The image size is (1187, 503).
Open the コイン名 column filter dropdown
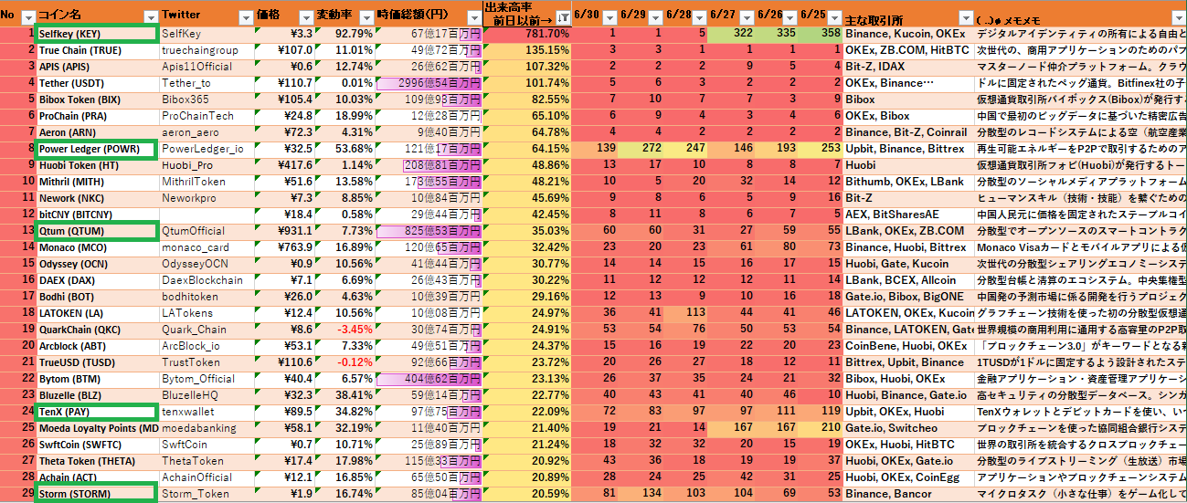pyautogui.click(x=150, y=18)
